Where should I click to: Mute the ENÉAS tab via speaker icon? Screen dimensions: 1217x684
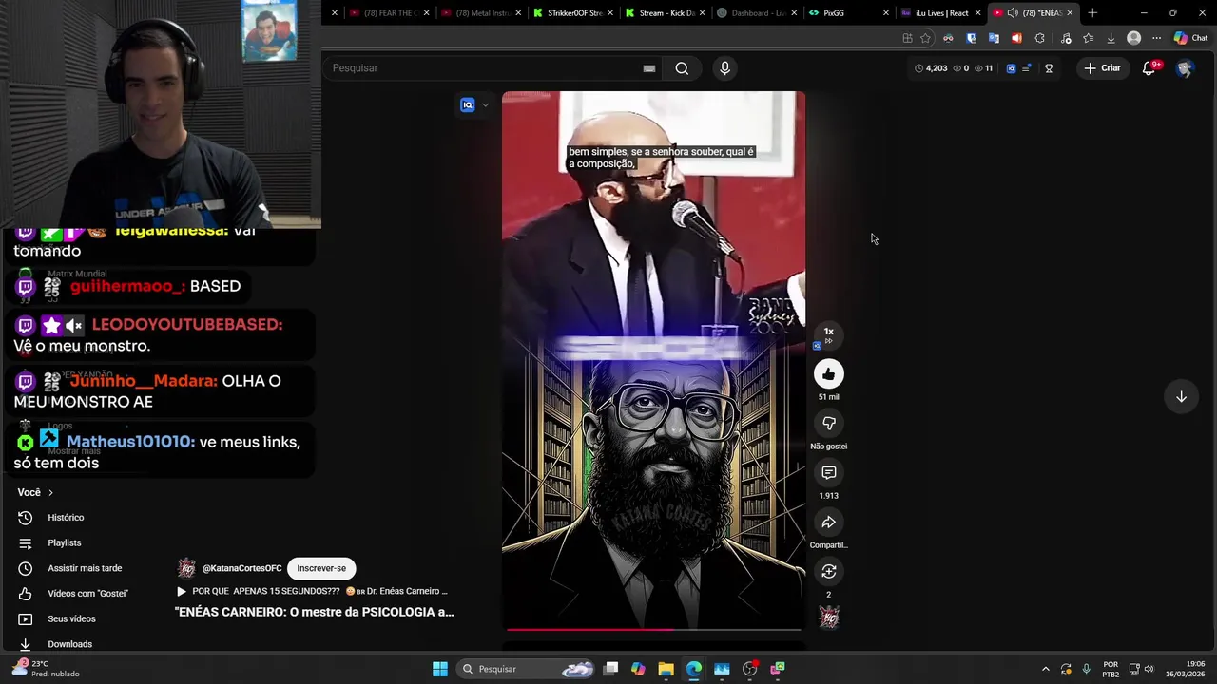tap(1013, 13)
